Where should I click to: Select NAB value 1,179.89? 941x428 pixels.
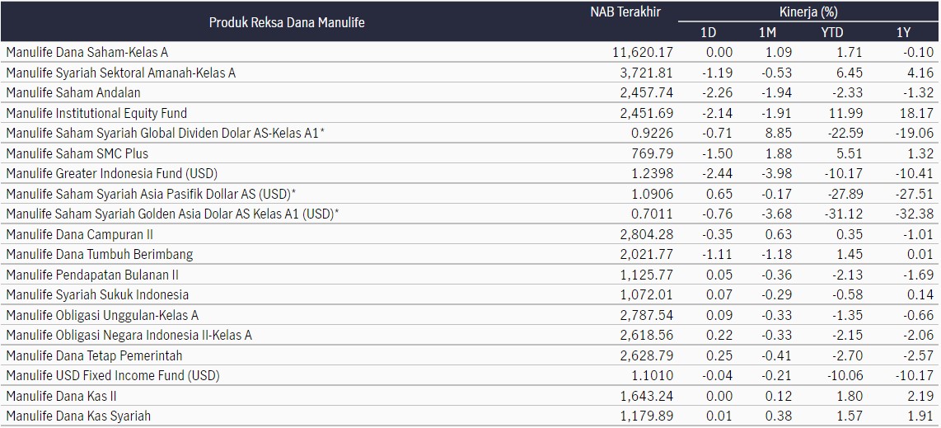pyautogui.click(x=646, y=416)
